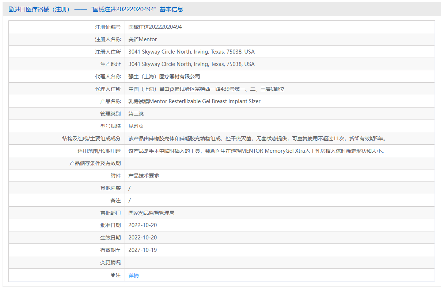Click the header title 进口医疗器械（注册）

point(42,9)
